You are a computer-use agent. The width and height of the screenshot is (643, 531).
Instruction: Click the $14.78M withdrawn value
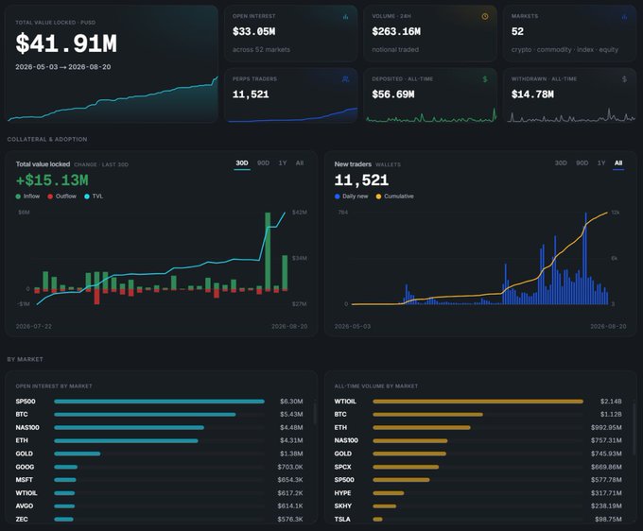[532, 94]
